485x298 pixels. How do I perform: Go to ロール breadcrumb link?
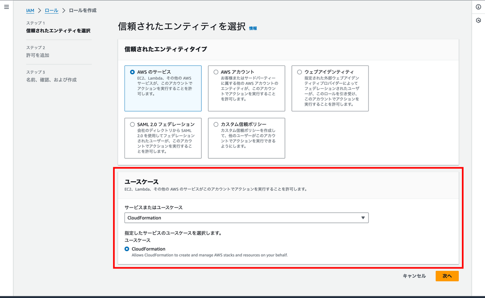(x=52, y=10)
